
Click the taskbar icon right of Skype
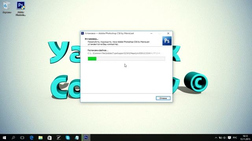point(77,137)
